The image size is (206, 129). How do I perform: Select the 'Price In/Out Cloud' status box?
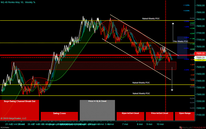(160, 116)
